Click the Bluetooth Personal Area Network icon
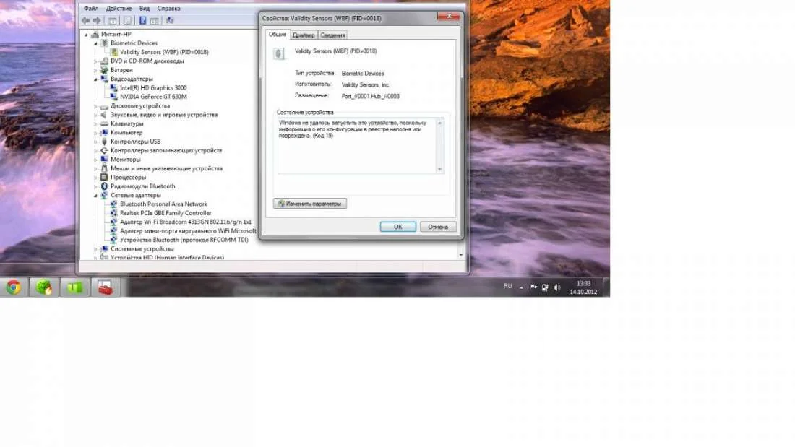Screen dimensions: 795x447 pyautogui.click(x=114, y=204)
